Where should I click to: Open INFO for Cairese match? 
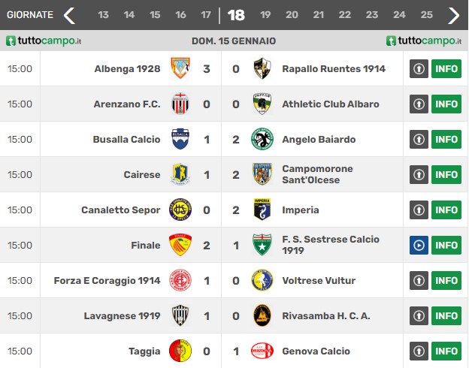point(446,174)
